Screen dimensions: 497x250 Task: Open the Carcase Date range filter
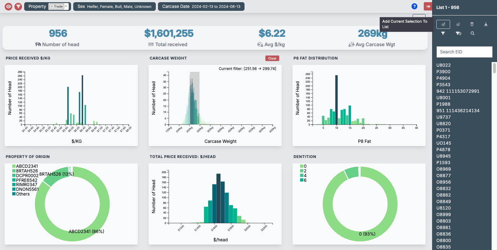click(201, 6)
